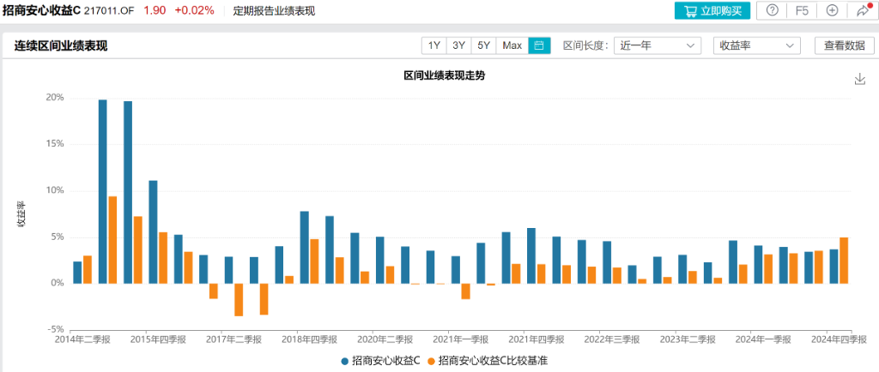Click 立即购买 buy now button
The image size is (879, 372).
tap(712, 10)
